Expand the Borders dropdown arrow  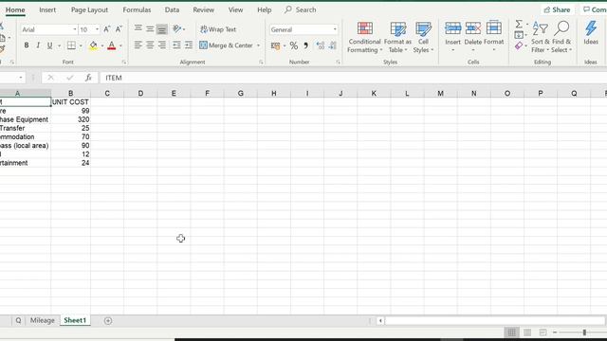[81, 45]
